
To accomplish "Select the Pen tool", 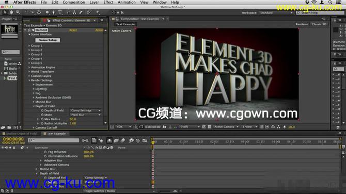I will 53,12.
